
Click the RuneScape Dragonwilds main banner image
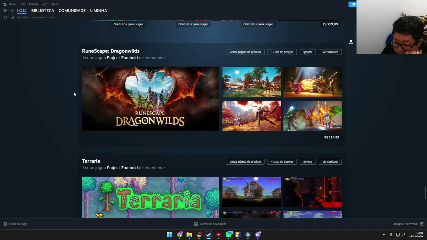click(x=150, y=99)
